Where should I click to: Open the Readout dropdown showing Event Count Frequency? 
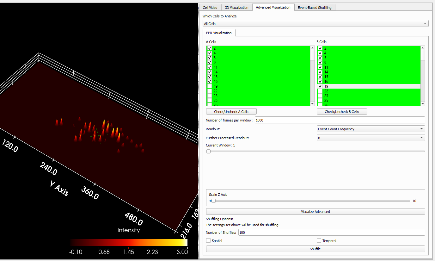(371, 129)
